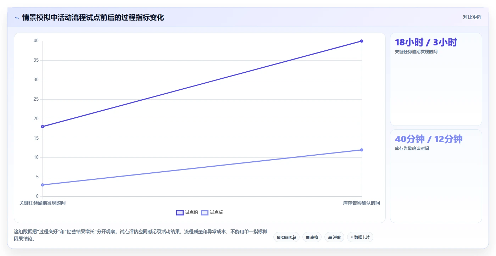
Task: Toggle the 试点后 legend entry
Action: [212, 212]
